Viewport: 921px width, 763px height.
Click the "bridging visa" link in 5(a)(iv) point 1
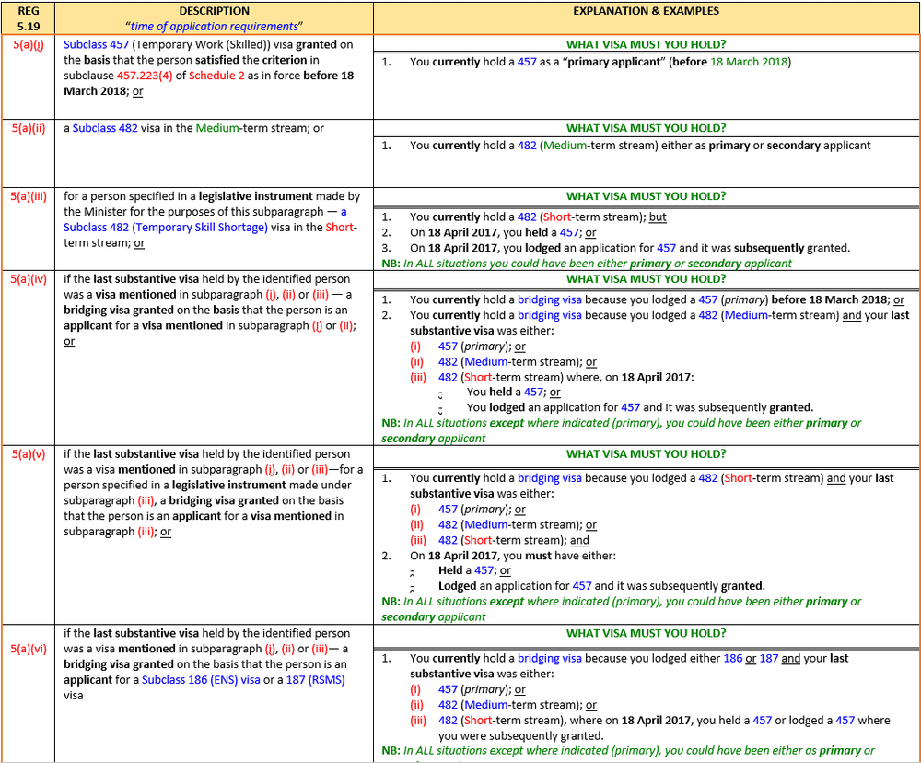(x=549, y=299)
